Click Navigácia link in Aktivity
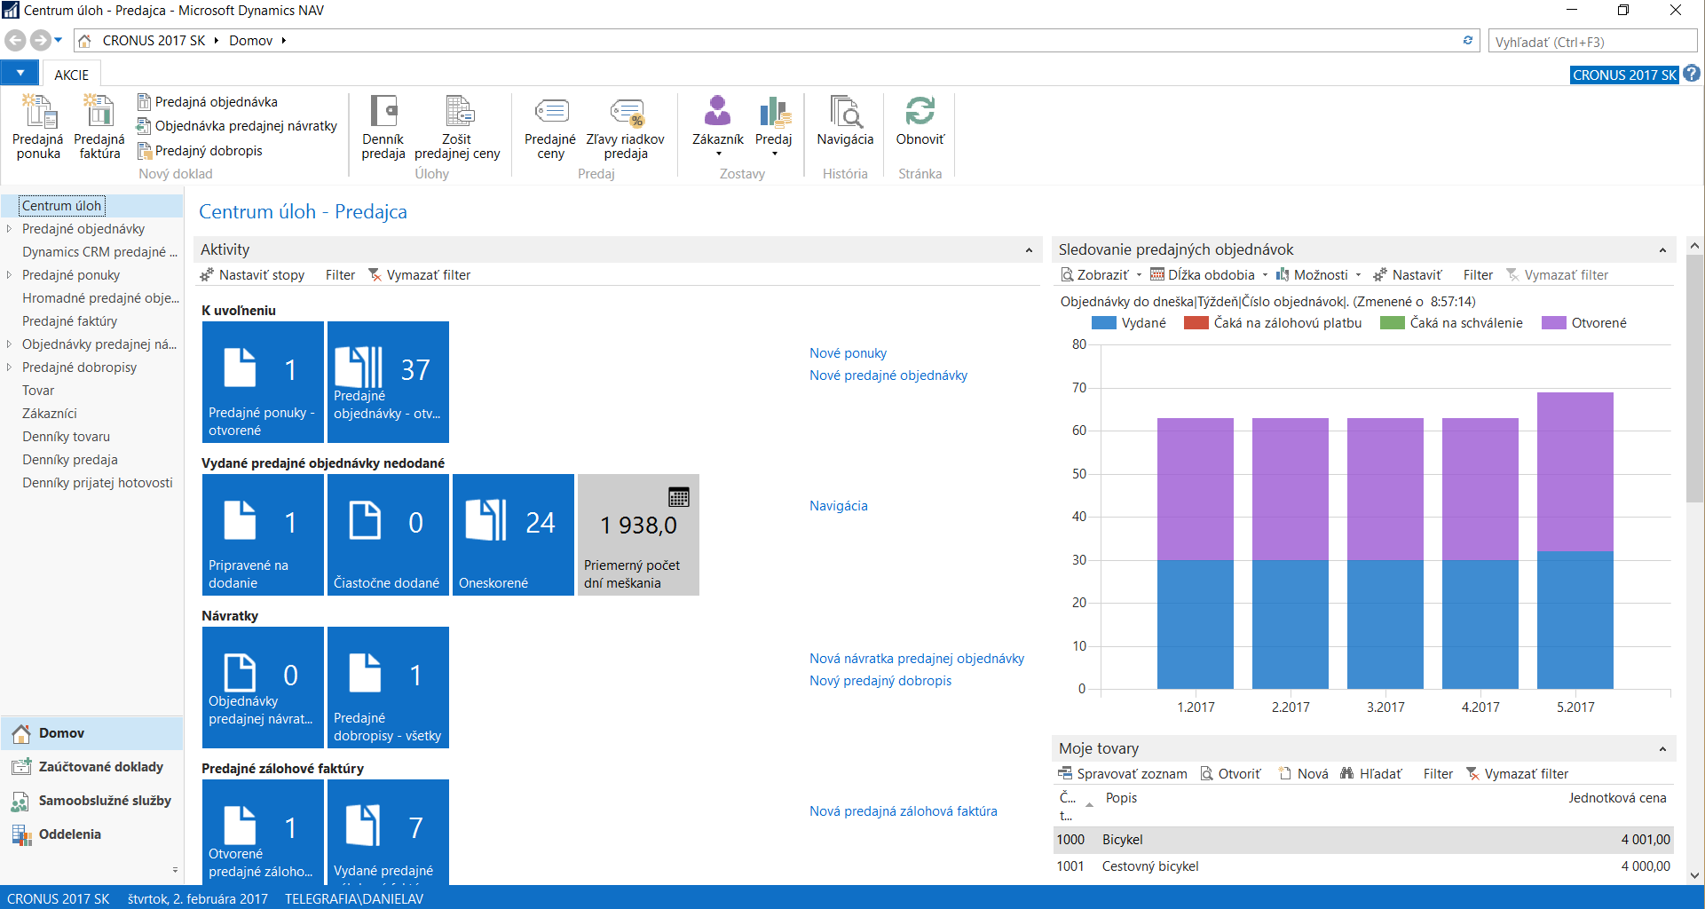This screenshot has width=1705, height=909. (839, 506)
